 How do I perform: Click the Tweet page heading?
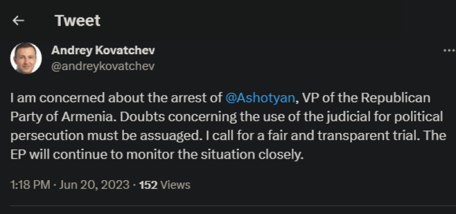click(x=77, y=20)
